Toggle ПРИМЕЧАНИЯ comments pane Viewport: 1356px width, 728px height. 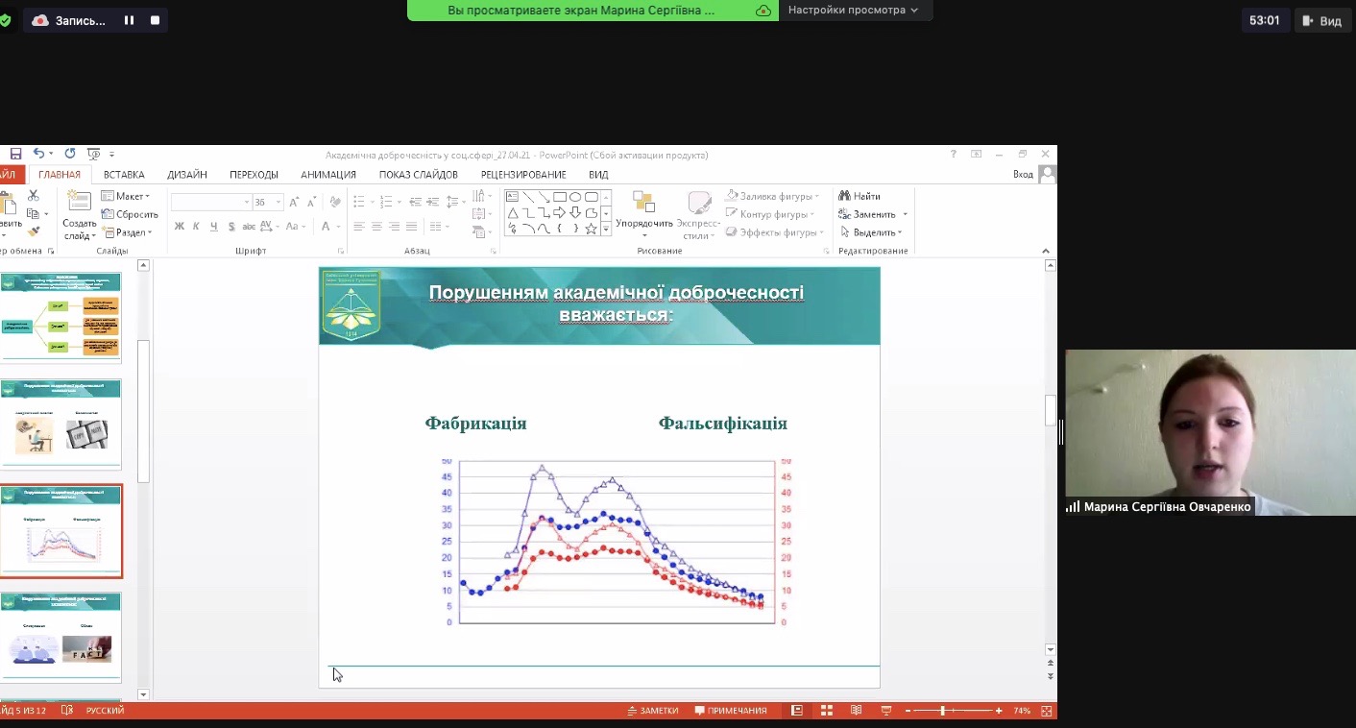tap(731, 711)
